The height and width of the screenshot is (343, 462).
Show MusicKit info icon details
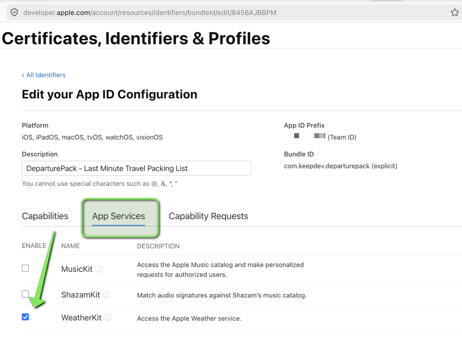pos(99,269)
